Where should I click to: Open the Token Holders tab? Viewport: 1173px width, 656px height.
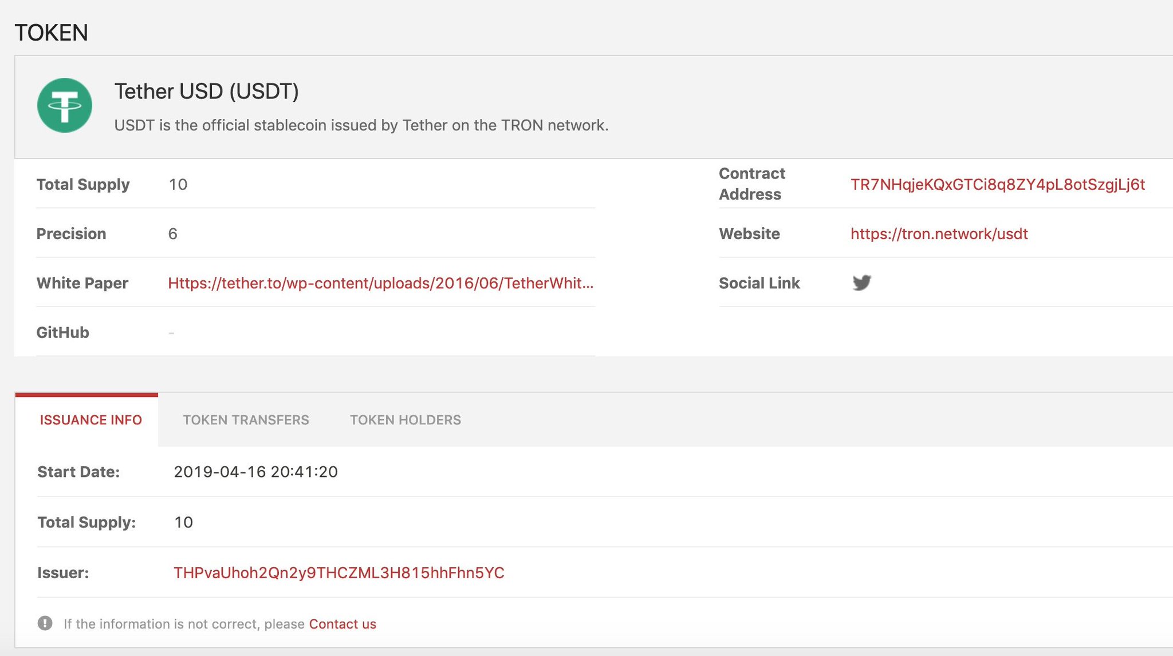pos(405,420)
